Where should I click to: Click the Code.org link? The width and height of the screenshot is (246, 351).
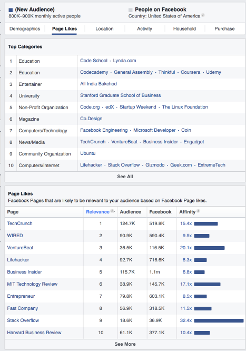[90, 107]
